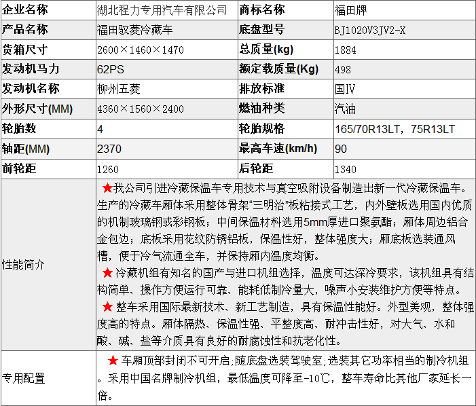This screenshot has width=476, height=406.
Task: Select overall dimensions 4360×1560×2400
Action: [141, 109]
